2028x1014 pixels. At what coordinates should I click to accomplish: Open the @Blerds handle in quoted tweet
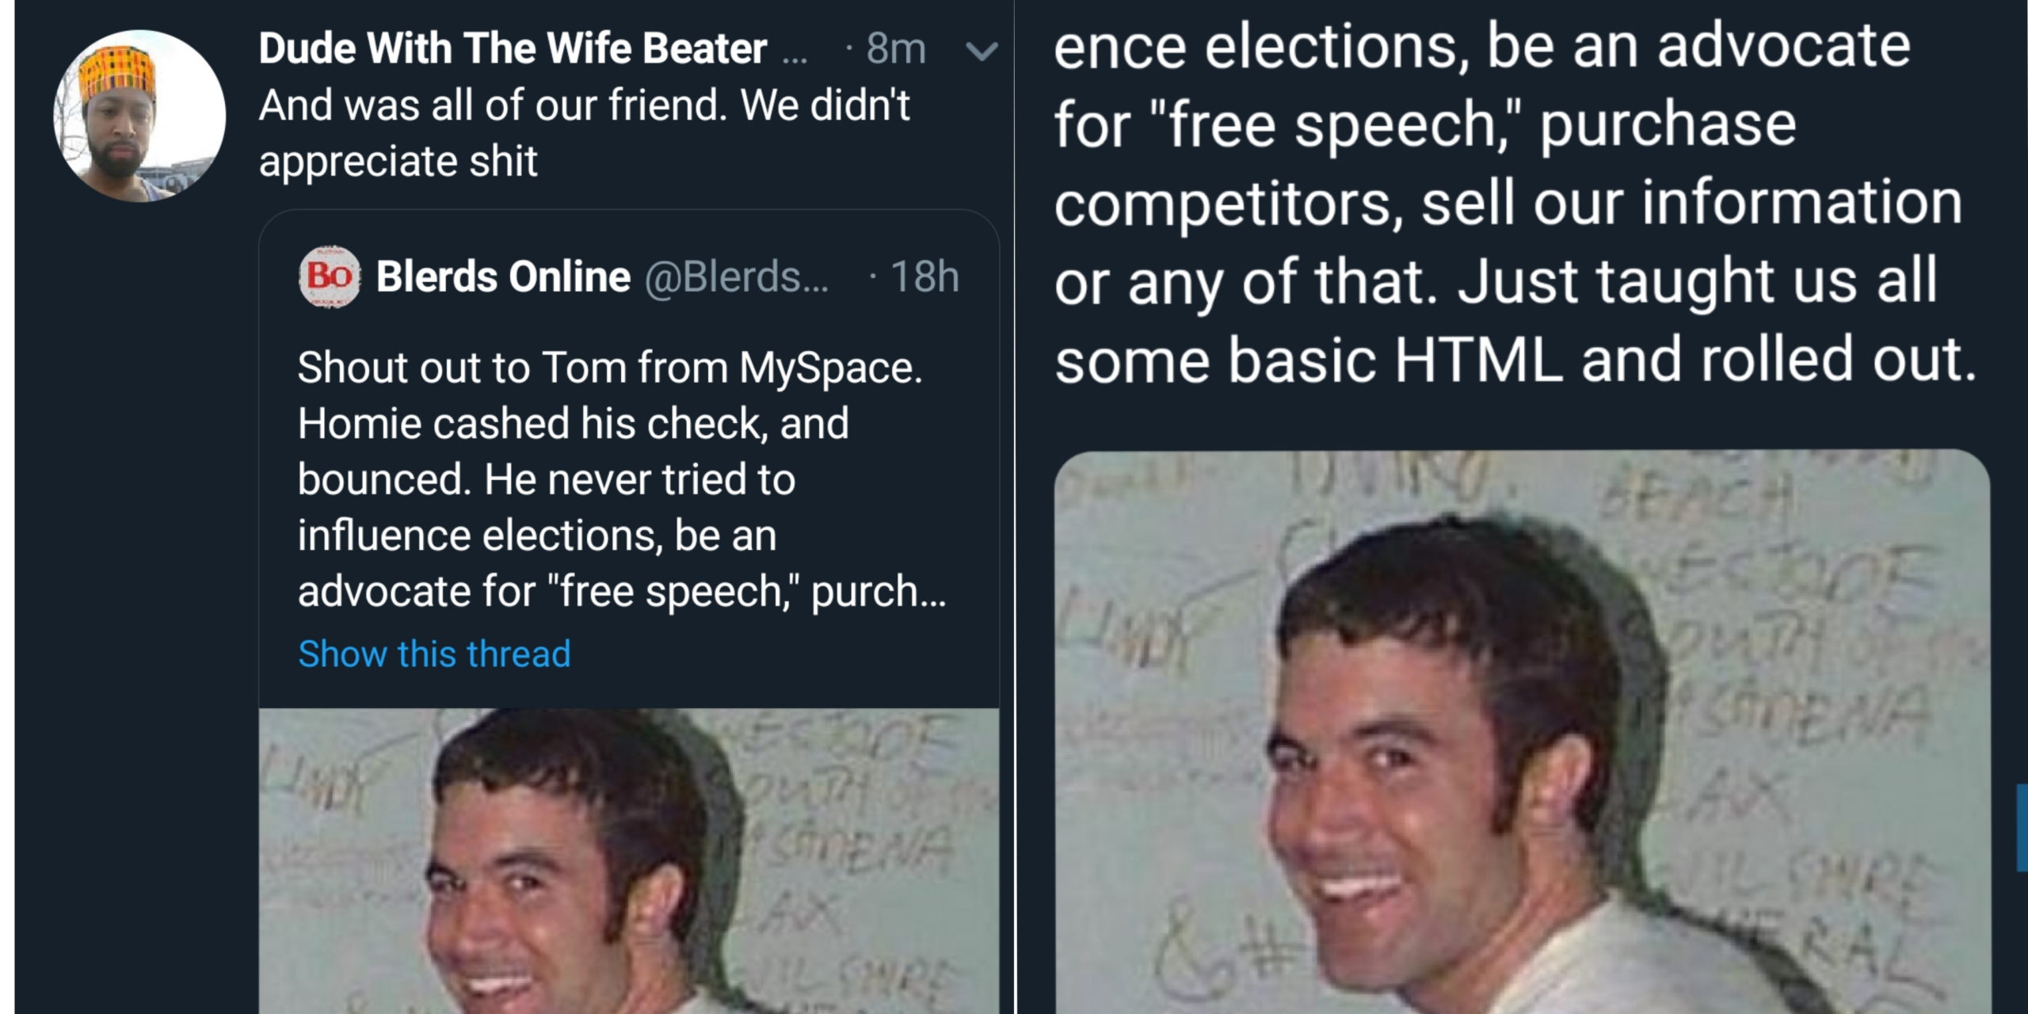click(736, 276)
